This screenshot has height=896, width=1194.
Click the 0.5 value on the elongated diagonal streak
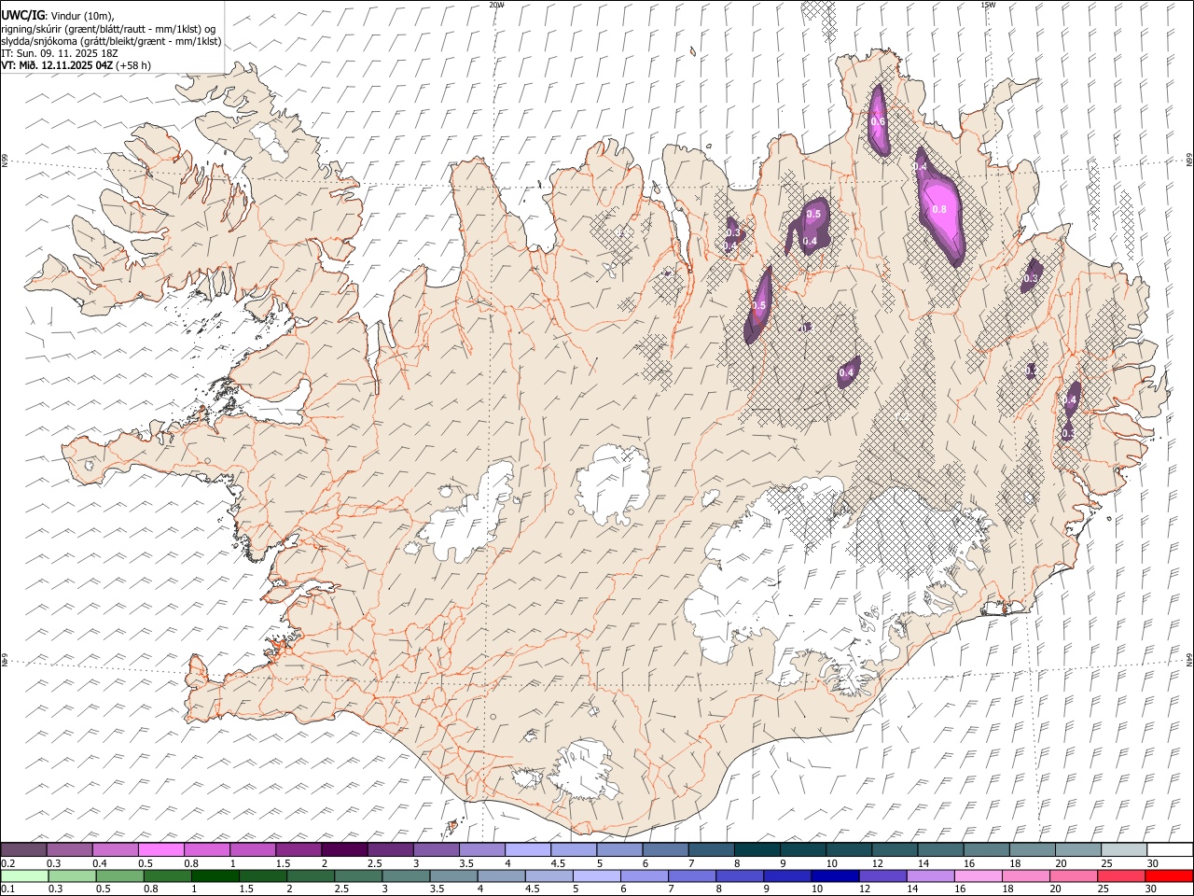pyautogui.click(x=758, y=305)
